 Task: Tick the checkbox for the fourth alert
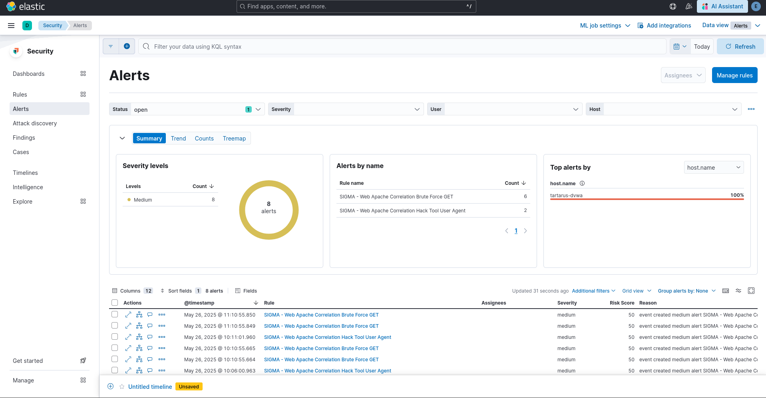[115, 348]
